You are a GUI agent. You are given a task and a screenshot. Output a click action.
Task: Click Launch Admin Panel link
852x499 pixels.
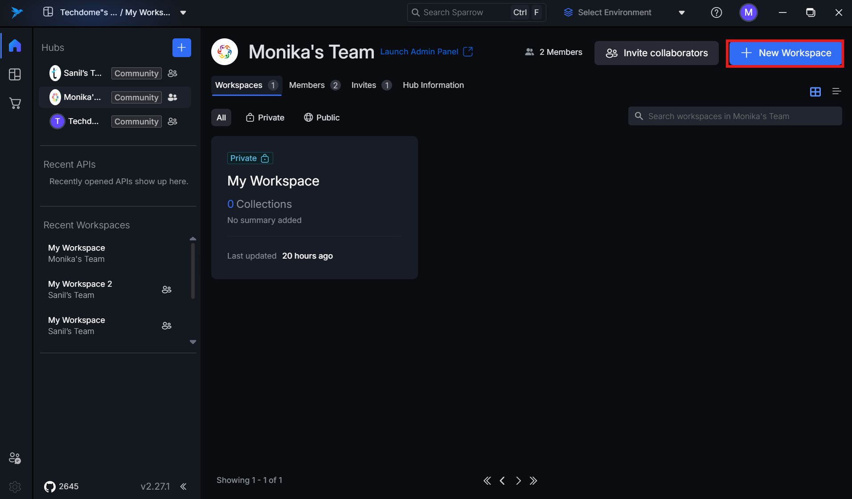(419, 52)
